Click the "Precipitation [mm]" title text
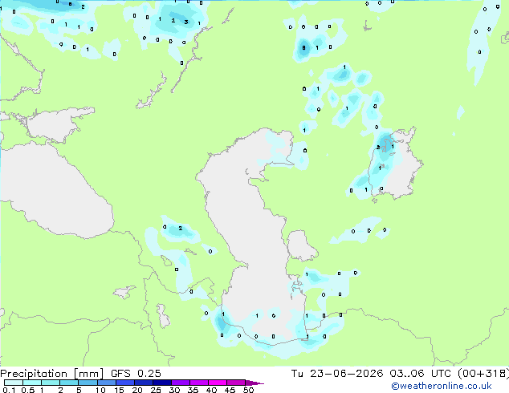 (x=52, y=374)
